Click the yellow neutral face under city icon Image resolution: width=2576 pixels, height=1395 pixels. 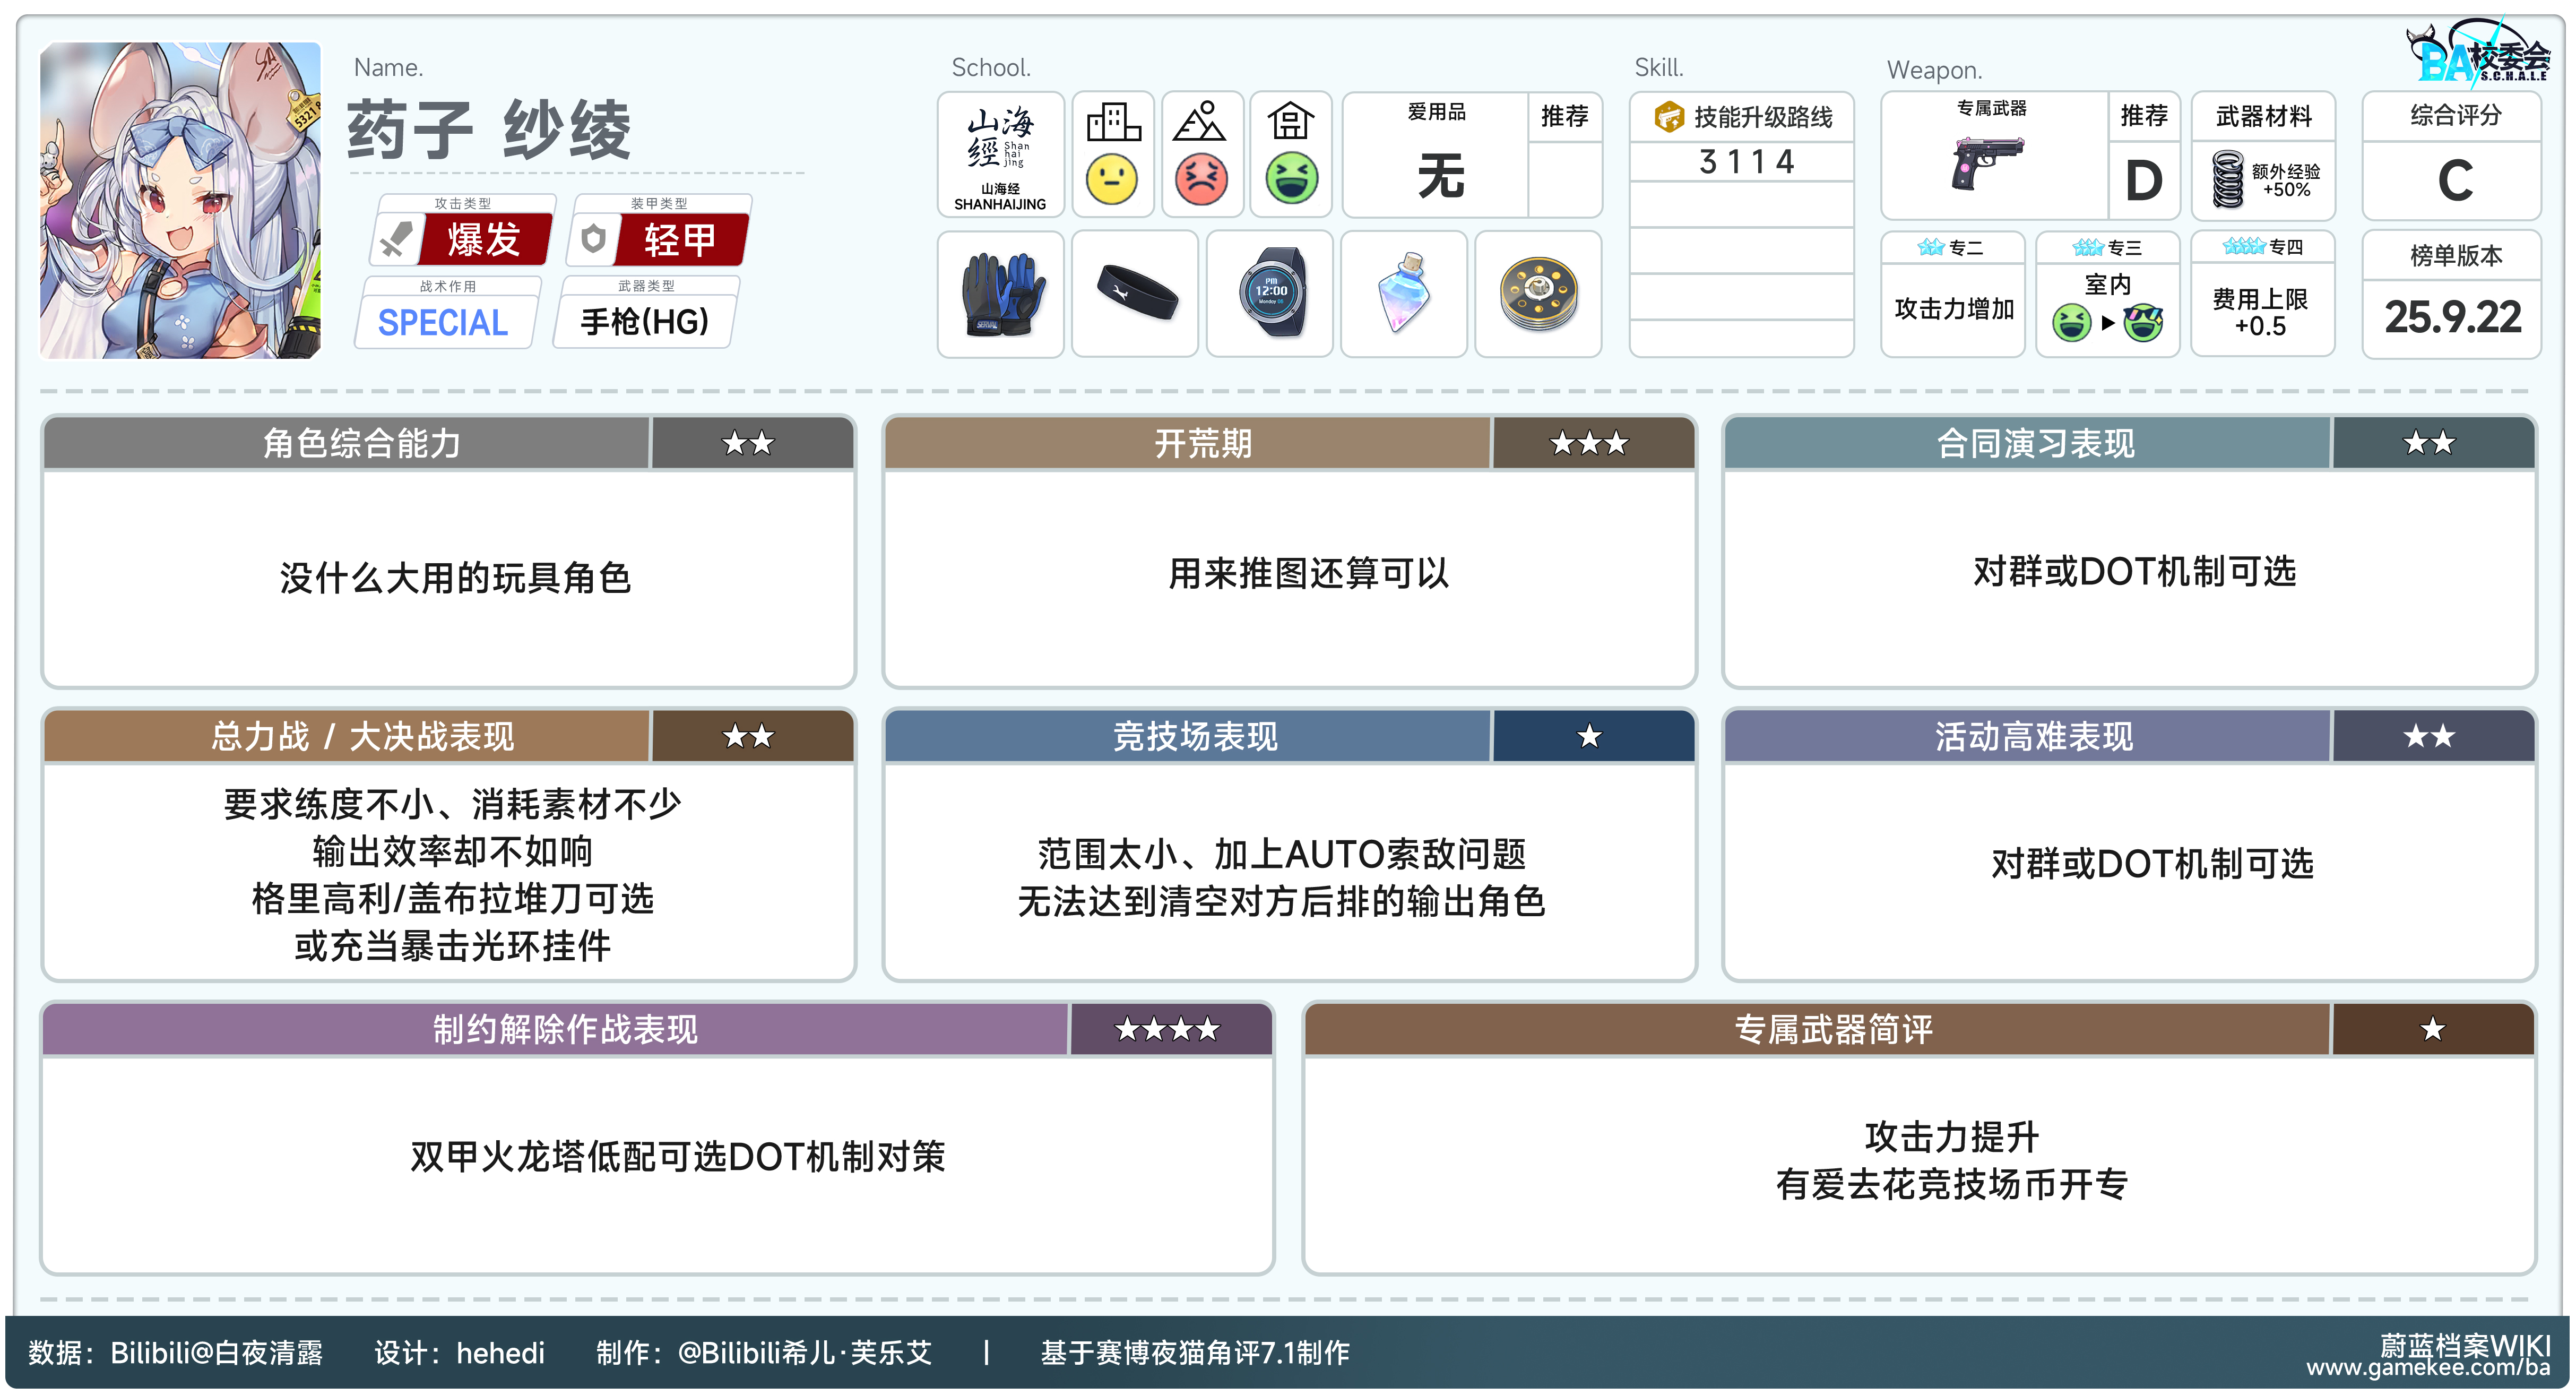tap(1112, 180)
